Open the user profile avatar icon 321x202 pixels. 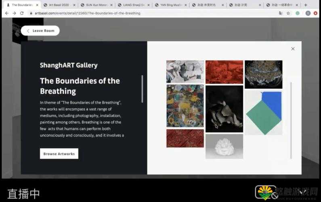(308, 13)
